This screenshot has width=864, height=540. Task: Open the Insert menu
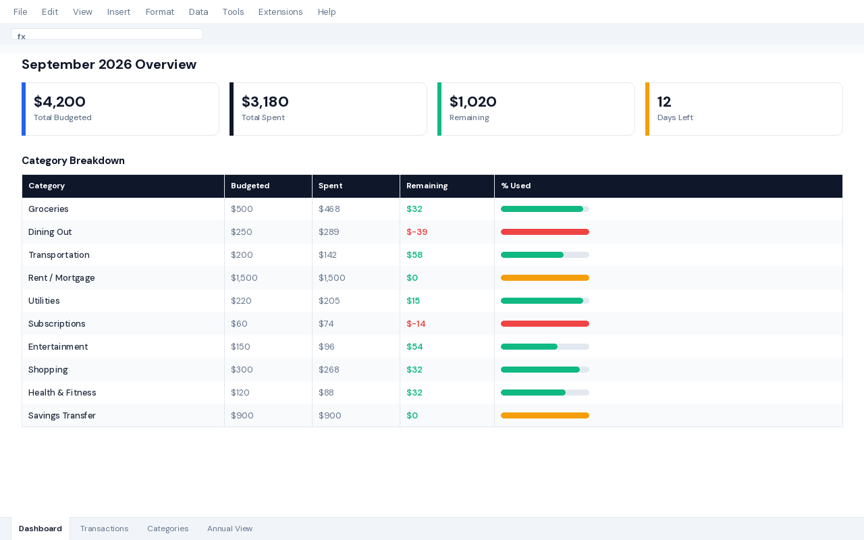119,11
